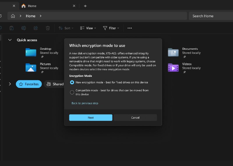Open the Videos folder icon
The width and height of the screenshot is (233, 166).
point(173,68)
